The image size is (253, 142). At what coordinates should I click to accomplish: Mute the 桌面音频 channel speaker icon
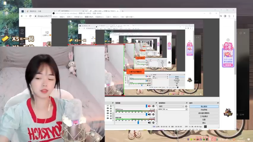click(149, 123)
